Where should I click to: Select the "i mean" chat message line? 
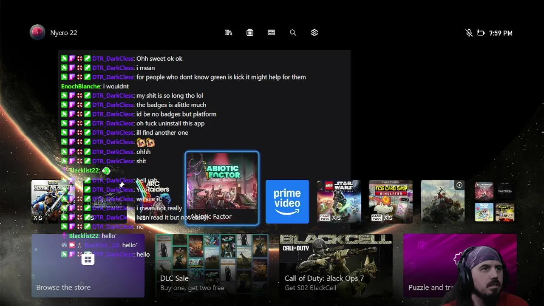(x=108, y=68)
